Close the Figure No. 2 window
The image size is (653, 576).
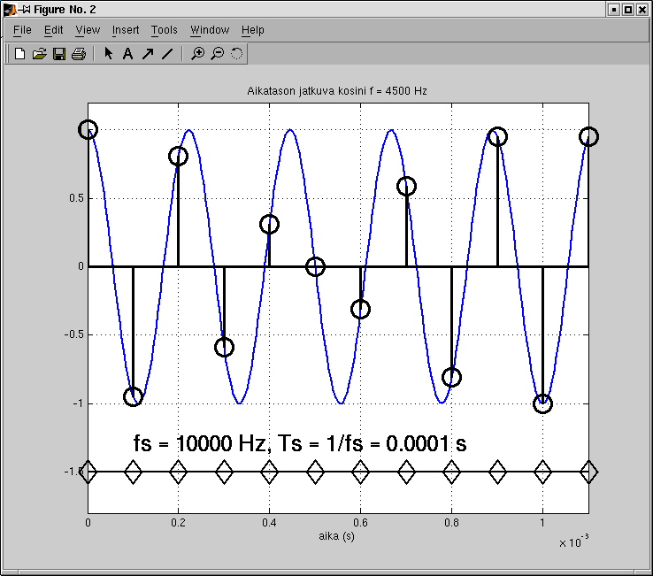[x=642, y=9]
